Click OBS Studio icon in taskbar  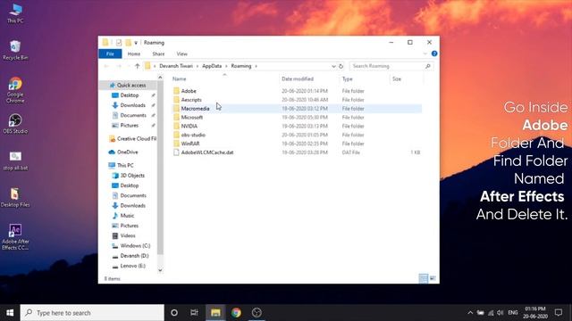tap(257, 313)
